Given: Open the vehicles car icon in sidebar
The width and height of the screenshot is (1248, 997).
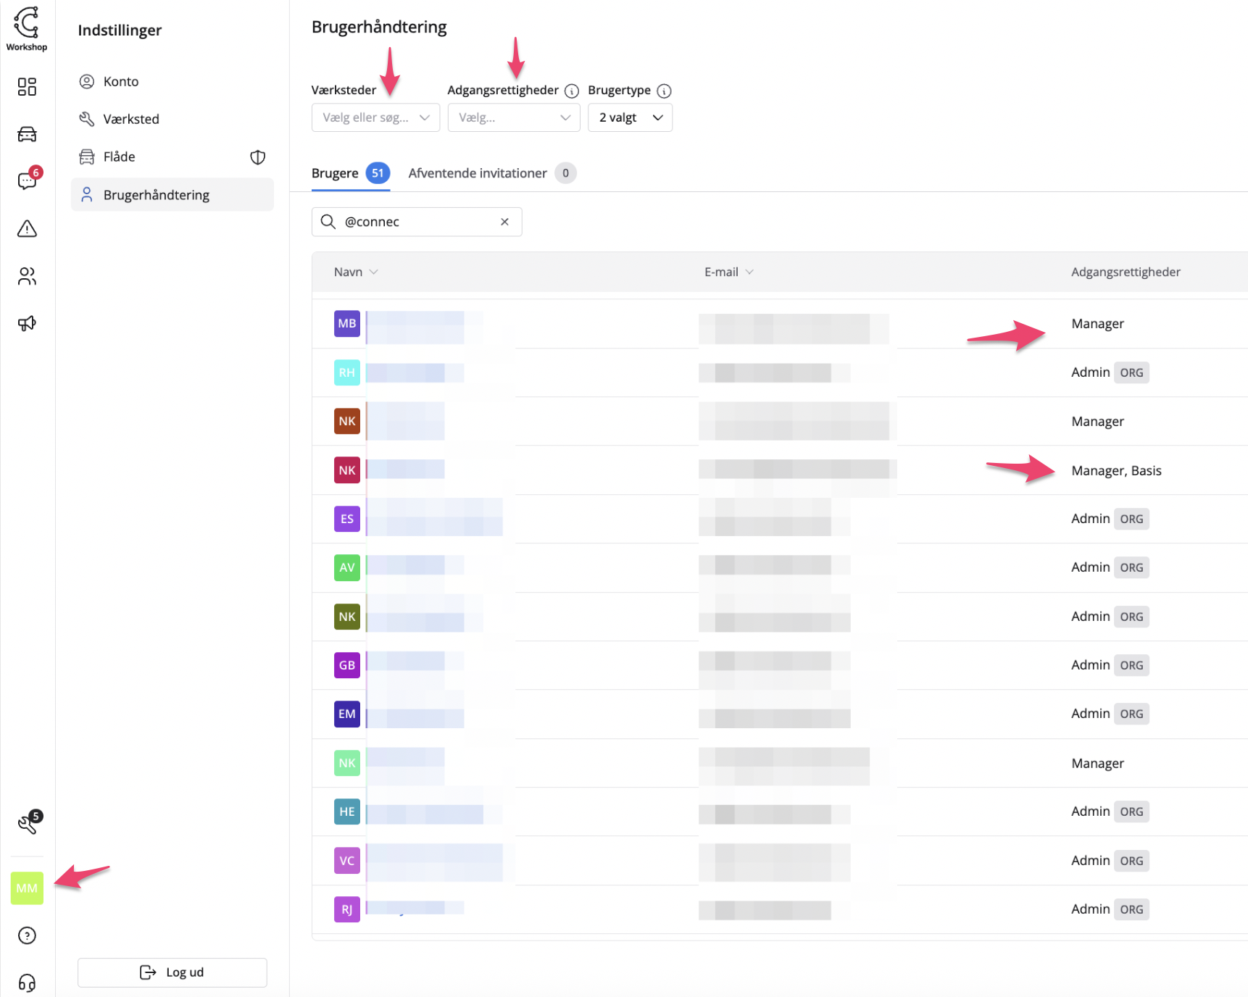Looking at the screenshot, I should tap(27, 134).
